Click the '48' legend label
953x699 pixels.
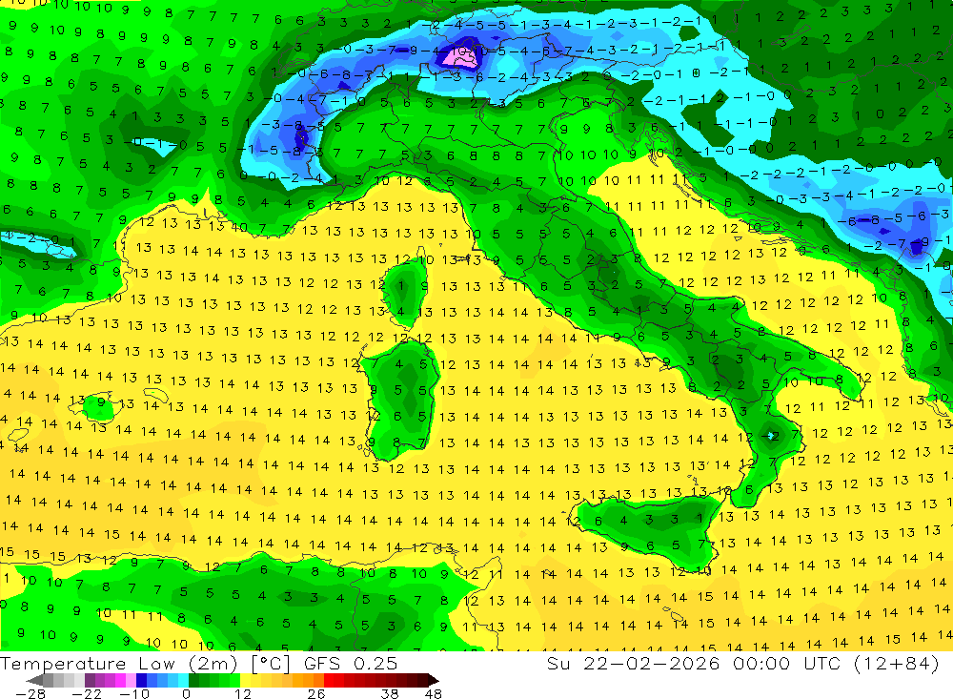click(433, 694)
